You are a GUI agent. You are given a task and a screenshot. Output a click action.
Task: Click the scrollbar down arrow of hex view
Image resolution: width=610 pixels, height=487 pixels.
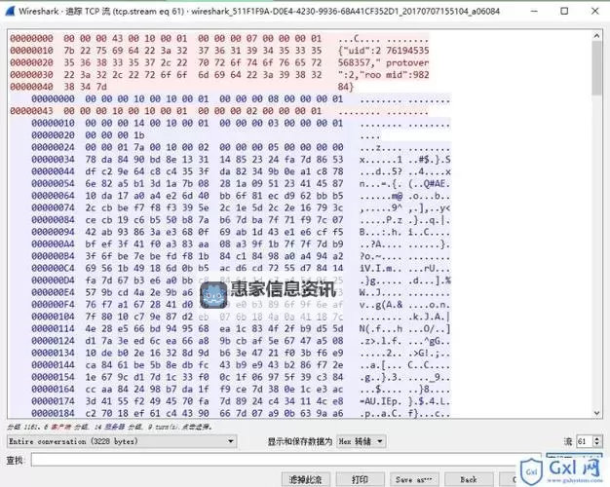pyautogui.click(x=596, y=413)
